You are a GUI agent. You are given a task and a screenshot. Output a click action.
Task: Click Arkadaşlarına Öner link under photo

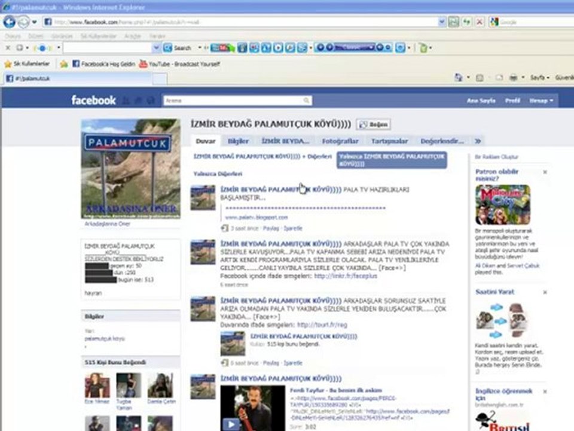point(107,223)
